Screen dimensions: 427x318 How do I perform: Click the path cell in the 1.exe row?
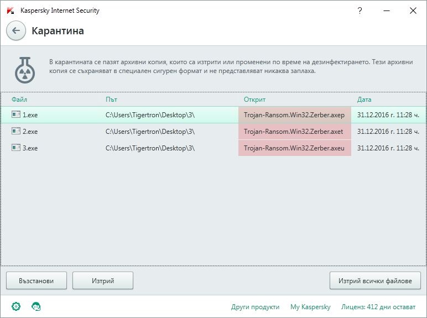coord(150,115)
